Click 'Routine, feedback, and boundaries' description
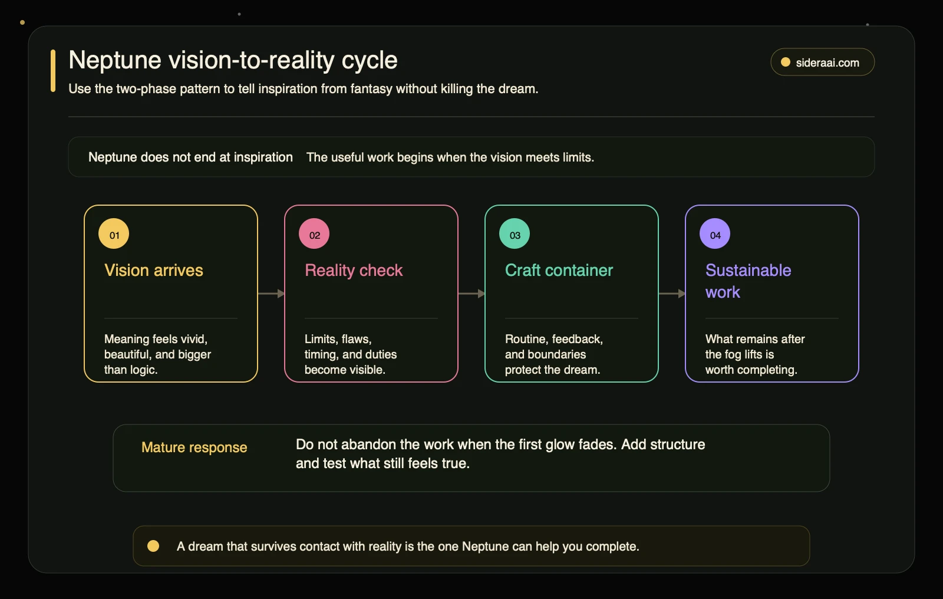This screenshot has width=943, height=599. [x=553, y=354]
